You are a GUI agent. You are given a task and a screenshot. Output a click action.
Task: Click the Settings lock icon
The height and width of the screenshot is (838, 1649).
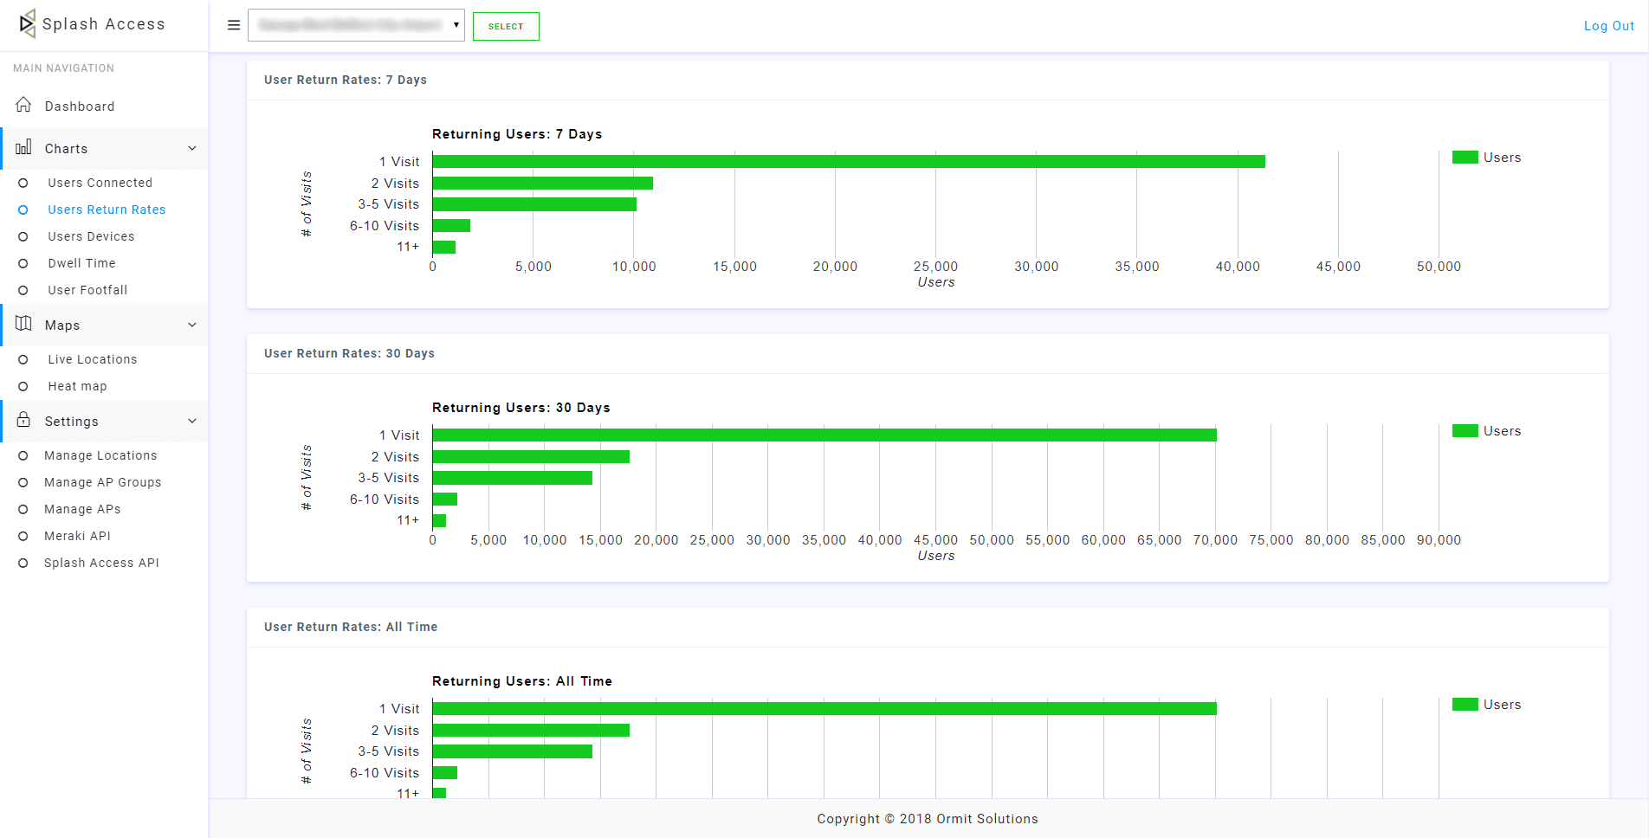click(x=23, y=421)
